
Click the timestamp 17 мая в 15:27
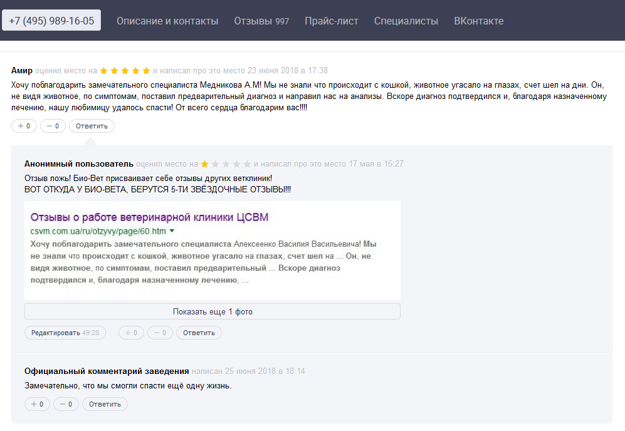coord(376,164)
